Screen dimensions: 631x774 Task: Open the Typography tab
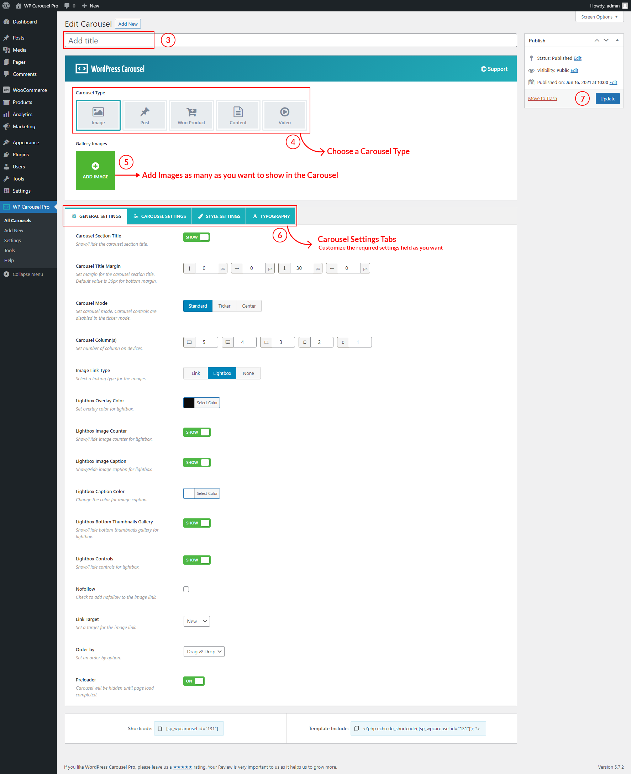click(271, 216)
